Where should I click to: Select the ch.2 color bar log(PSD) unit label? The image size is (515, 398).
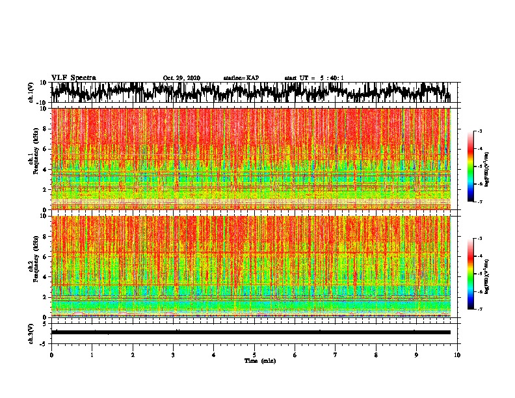(x=487, y=277)
